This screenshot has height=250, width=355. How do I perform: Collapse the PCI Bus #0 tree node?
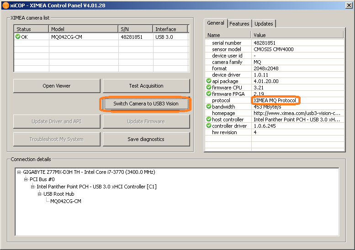[x=26, y=179]
